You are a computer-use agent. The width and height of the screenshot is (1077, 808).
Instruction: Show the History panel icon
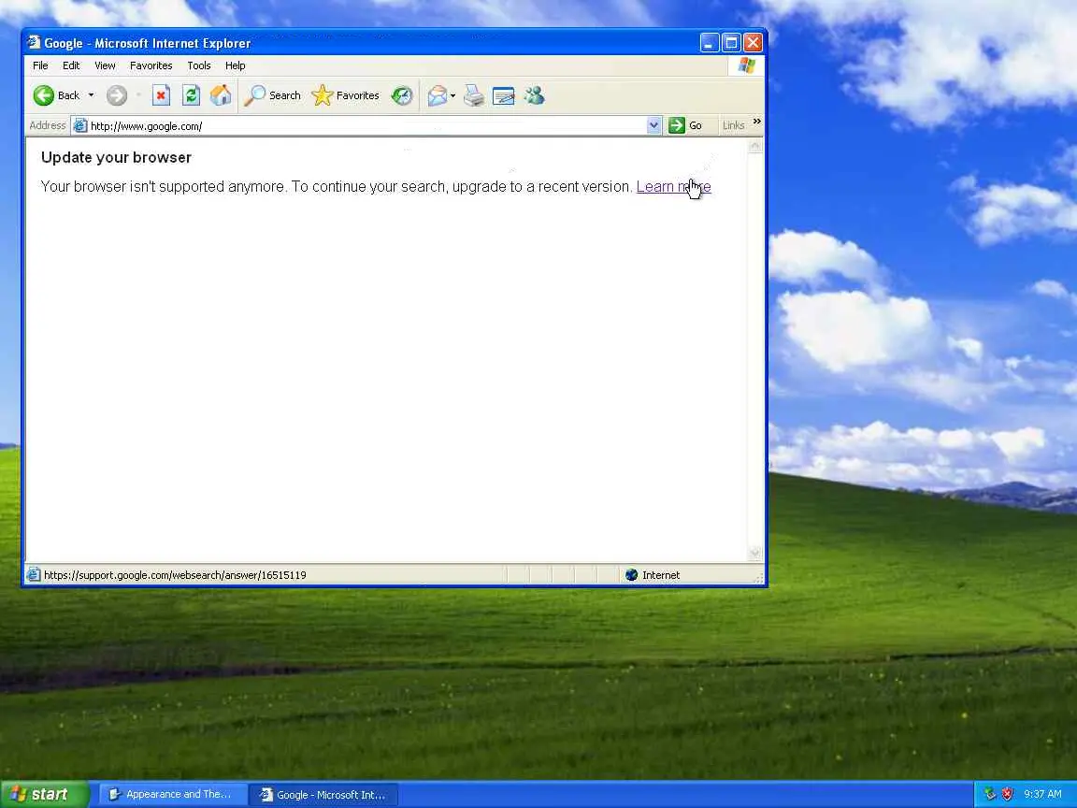click(402, 95)
